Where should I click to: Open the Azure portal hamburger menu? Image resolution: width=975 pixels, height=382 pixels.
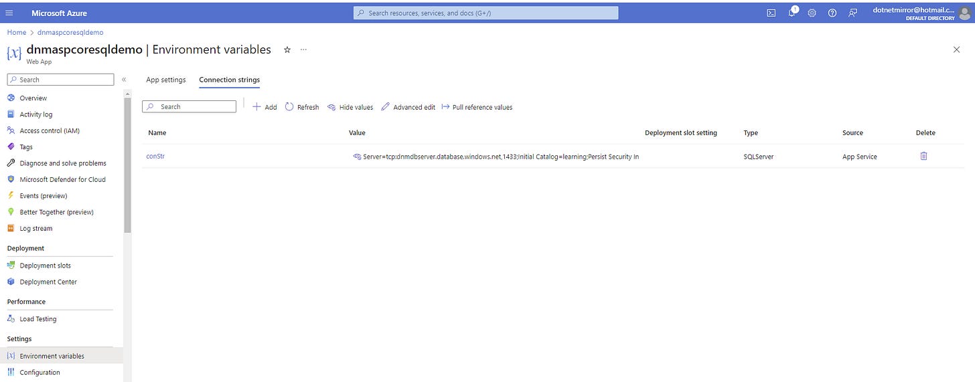9,13
